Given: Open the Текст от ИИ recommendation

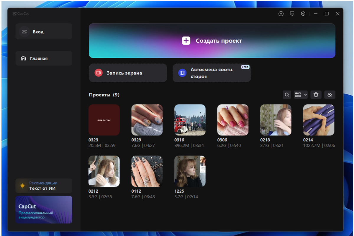Looking at the screenshot, I should tap(44, 186).
